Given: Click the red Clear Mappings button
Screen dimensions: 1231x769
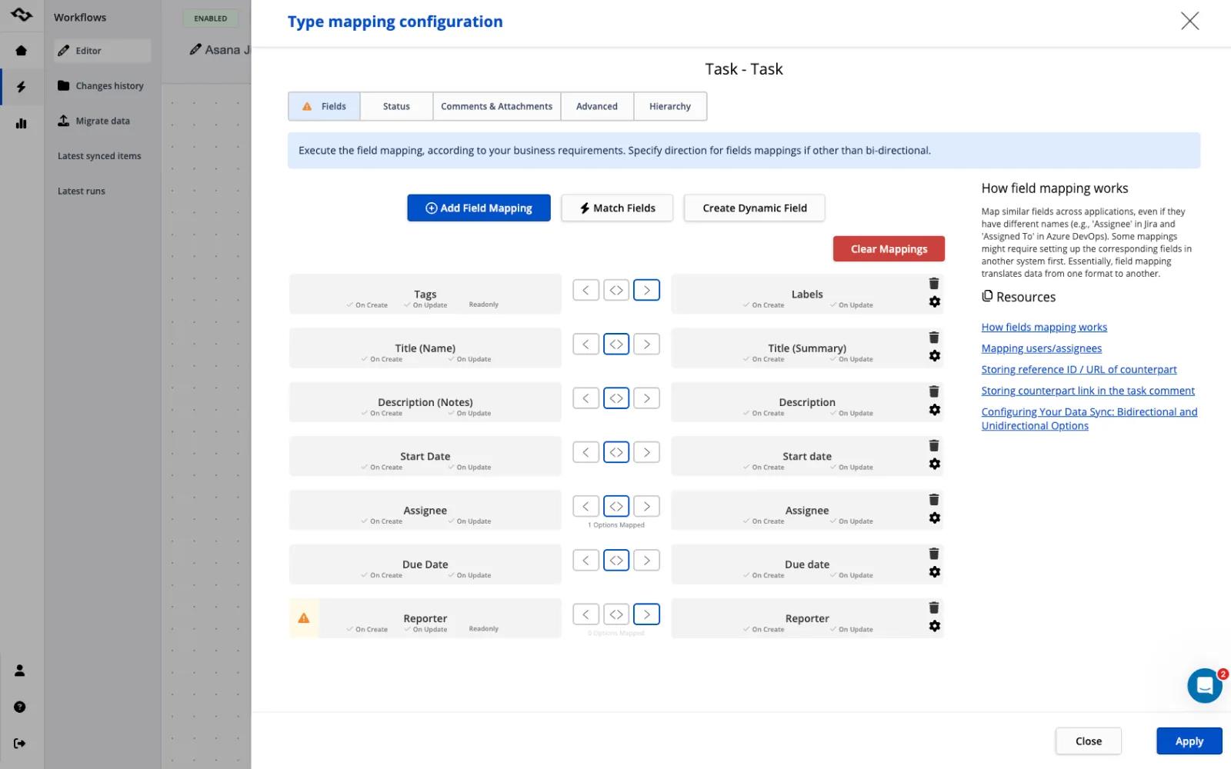Looking at the screenshot, I should coord(889,249).
